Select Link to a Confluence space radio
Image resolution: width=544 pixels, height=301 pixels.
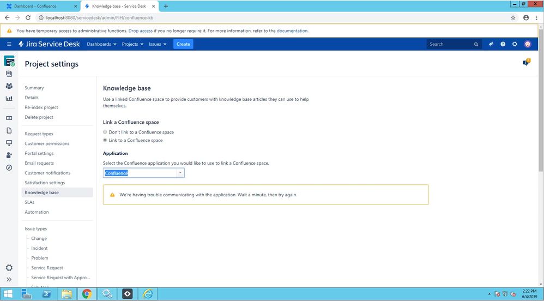click(105, 140)
